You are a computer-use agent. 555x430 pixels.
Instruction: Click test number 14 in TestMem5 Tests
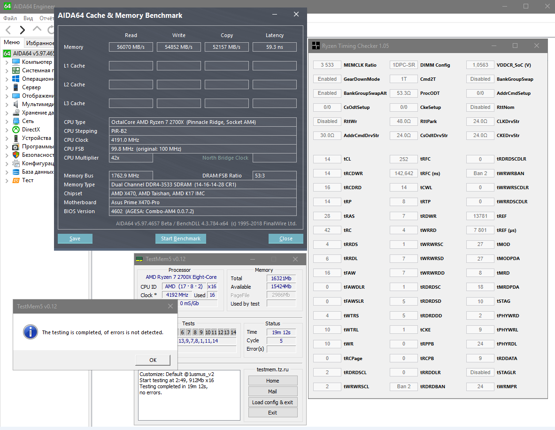click(233, 332)
